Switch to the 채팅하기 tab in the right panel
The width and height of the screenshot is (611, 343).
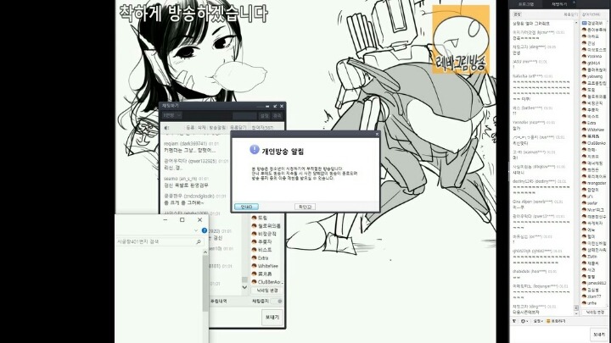(559, 4)
